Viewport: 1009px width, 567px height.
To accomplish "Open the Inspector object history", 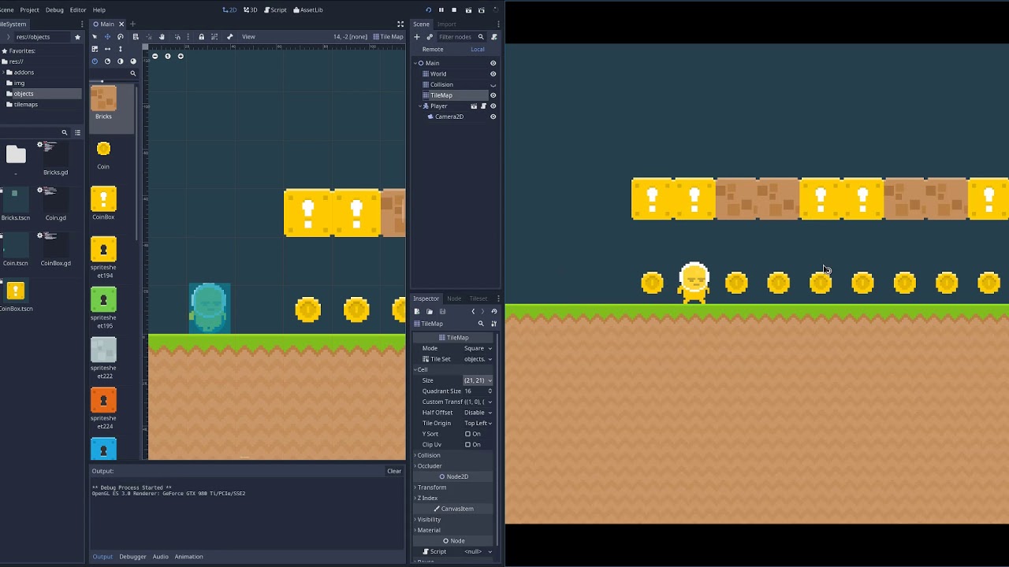I will point(494,312).
